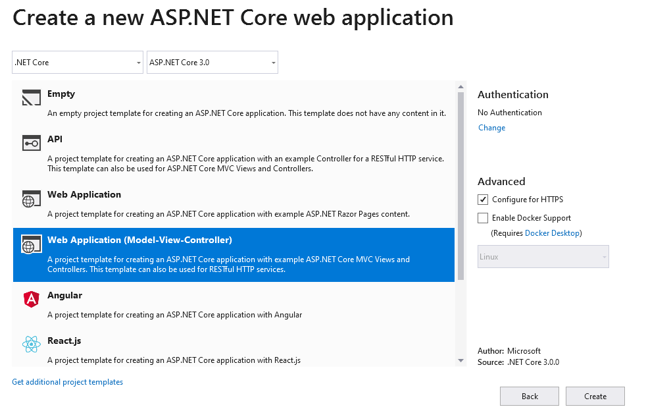Select Web Application (Model-View-Controller) title
646x411 pixels.
(139, 240)
